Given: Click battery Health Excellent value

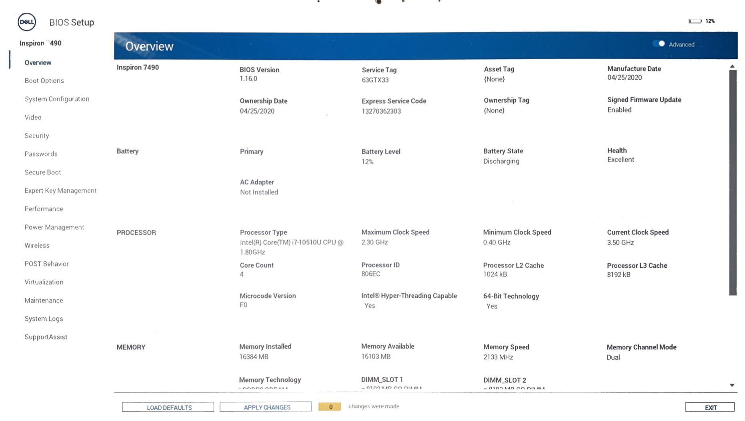Looking at the screenshot, I should click(x=620, y=160).
